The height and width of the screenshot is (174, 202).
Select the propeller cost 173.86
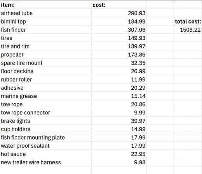(x=119, y=55)
